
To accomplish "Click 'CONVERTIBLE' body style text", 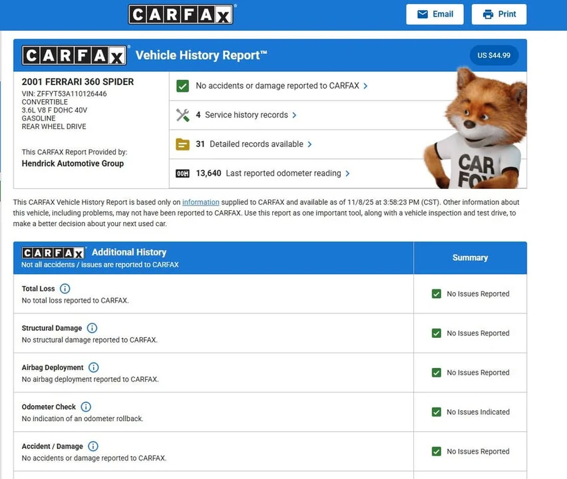I will [x=45, y=102].
